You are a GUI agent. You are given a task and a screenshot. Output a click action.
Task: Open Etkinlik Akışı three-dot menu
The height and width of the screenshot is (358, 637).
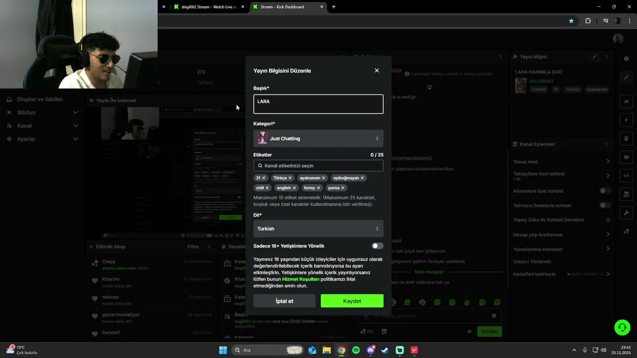coord(210,247)
